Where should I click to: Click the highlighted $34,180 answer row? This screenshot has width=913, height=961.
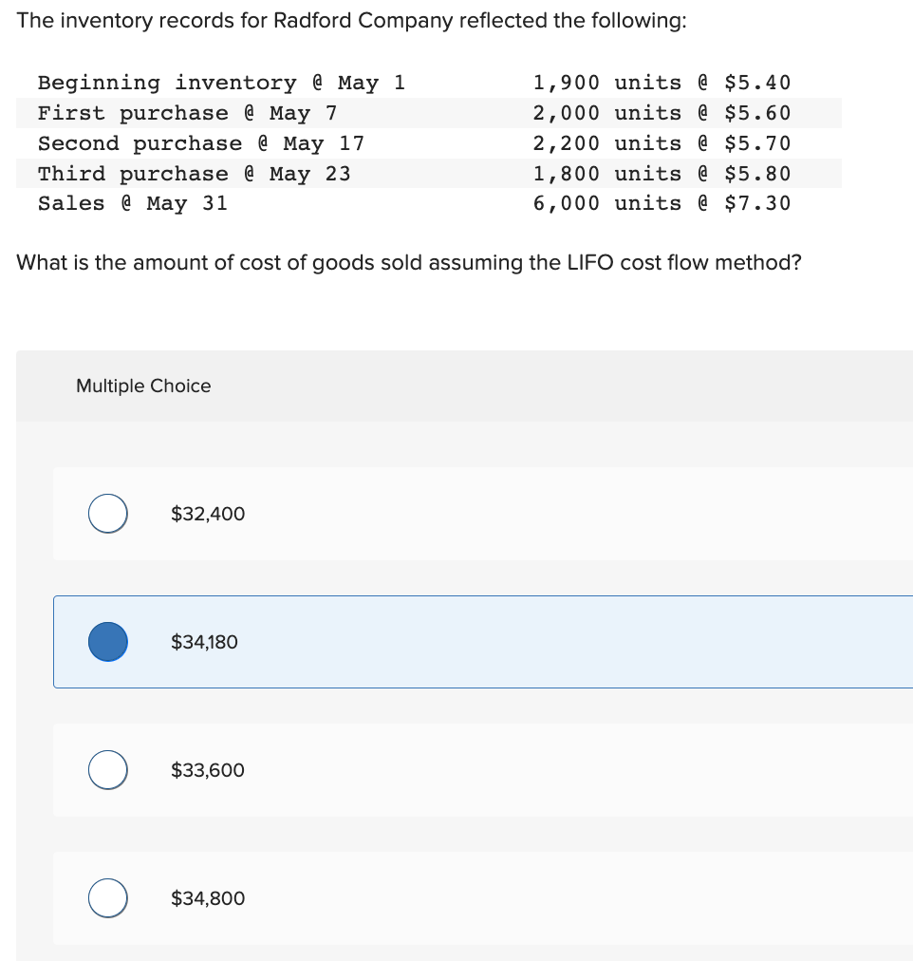click(427, 642)
